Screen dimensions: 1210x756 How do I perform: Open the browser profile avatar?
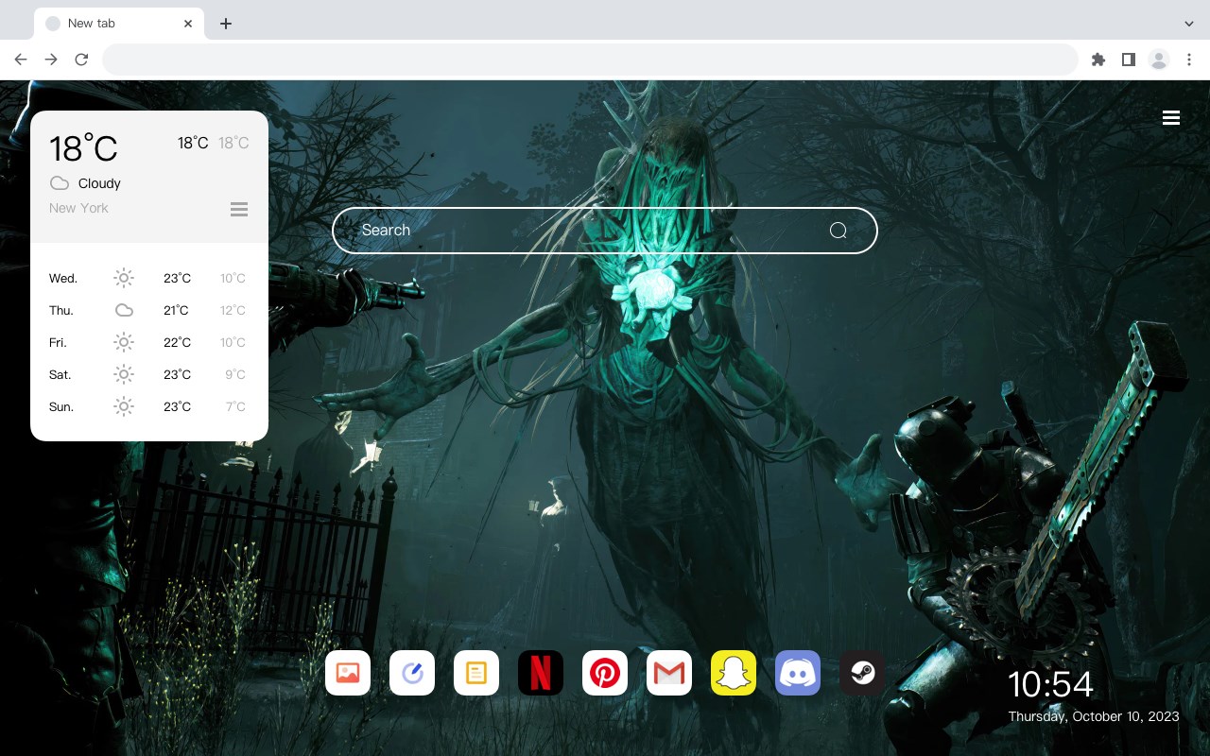[1159, 59]
